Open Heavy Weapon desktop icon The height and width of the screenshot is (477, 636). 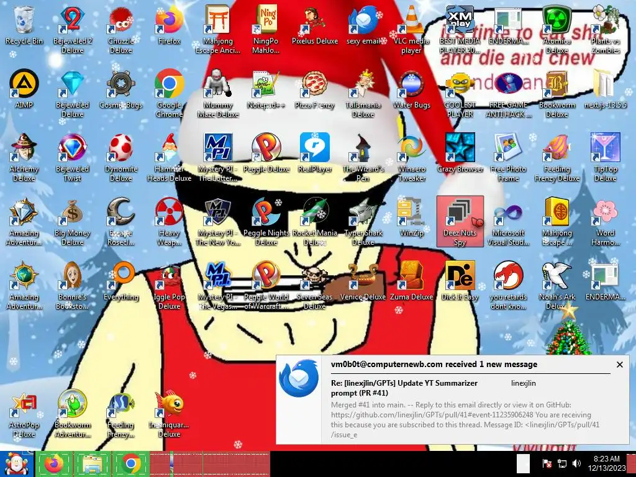pos(169,222)
